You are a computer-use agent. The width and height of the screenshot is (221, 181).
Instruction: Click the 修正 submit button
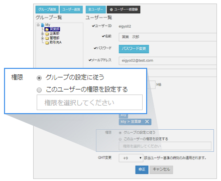142,169
